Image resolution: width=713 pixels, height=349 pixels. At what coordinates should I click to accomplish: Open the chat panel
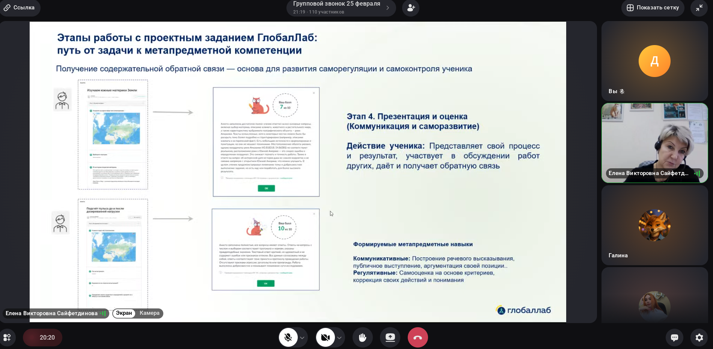pos(674,337)
